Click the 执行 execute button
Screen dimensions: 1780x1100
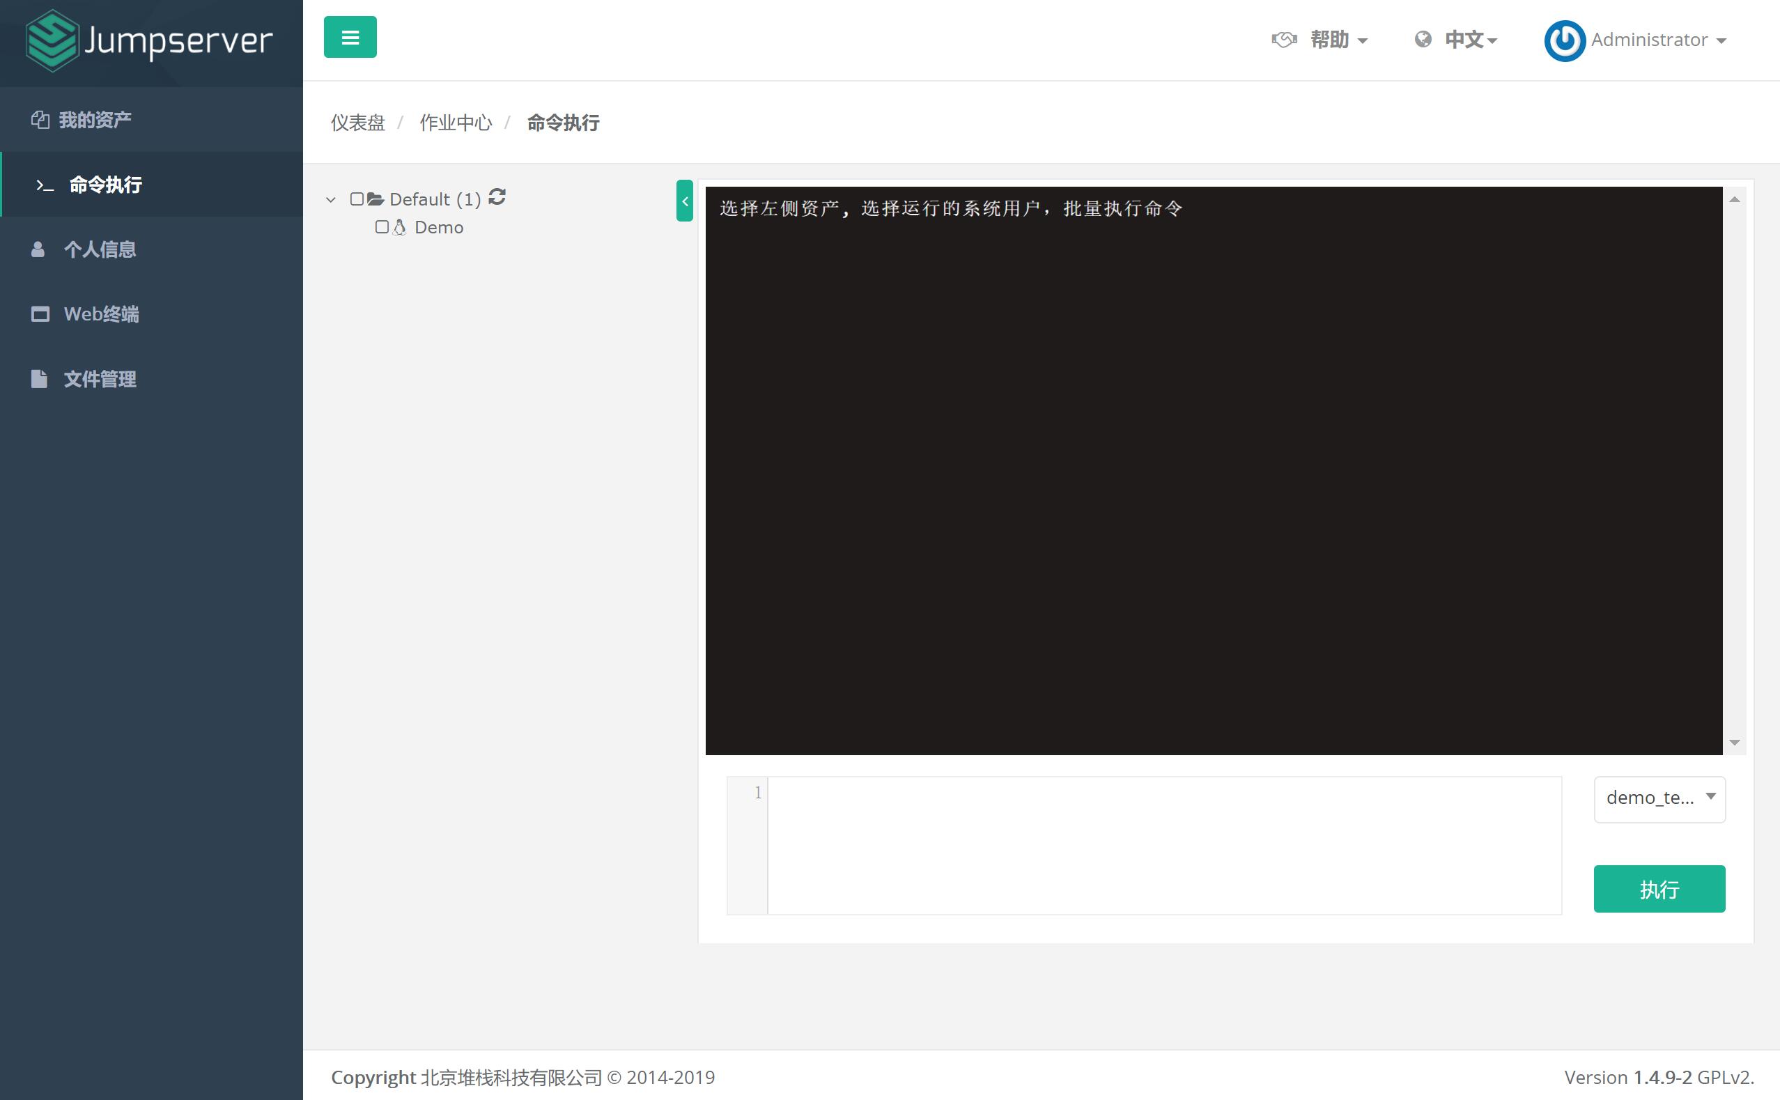(1659, 888)
